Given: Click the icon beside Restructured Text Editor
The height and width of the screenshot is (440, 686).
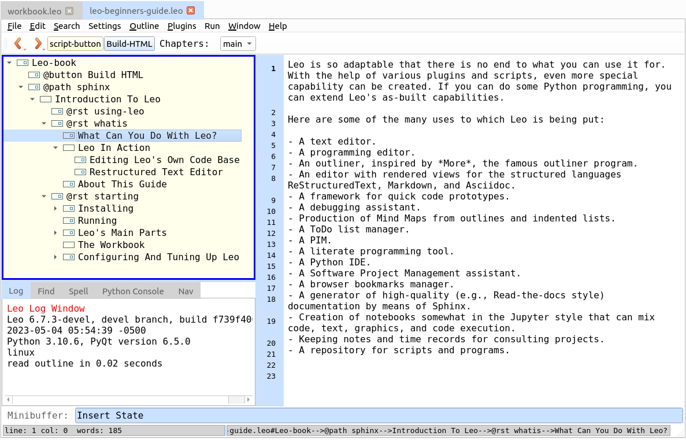Looking at the screenshot, I should point(80,172).
